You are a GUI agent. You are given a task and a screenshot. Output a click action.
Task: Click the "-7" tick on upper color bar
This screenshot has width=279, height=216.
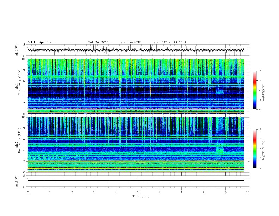260,110
